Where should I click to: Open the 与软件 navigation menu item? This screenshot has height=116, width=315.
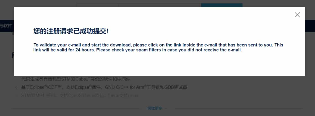click(6, 26)
